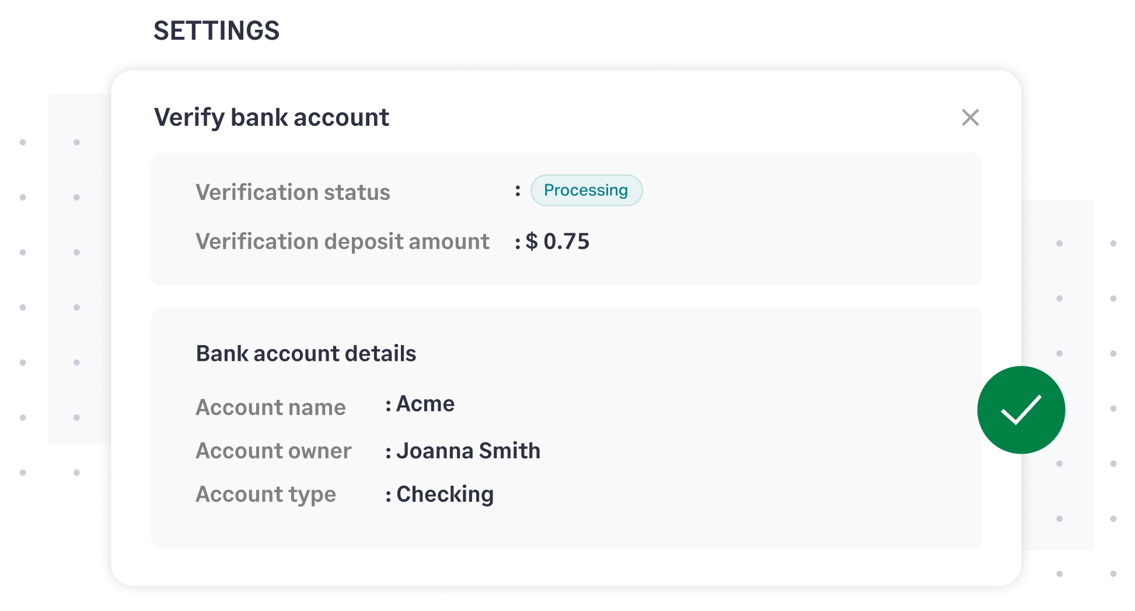This screenshot has height=611, width=1135.
Task: Click the verification deposit amount $0.75
Action: pyautogui.click(x=557, y=241)
